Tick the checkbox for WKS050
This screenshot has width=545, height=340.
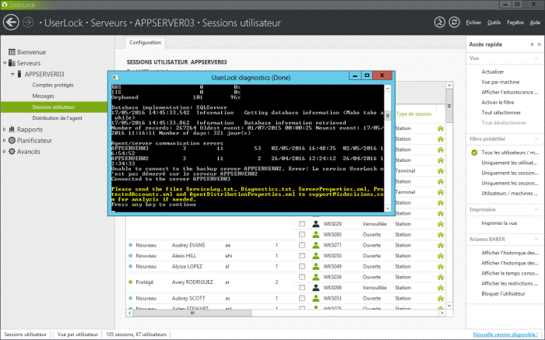point(302,256)
